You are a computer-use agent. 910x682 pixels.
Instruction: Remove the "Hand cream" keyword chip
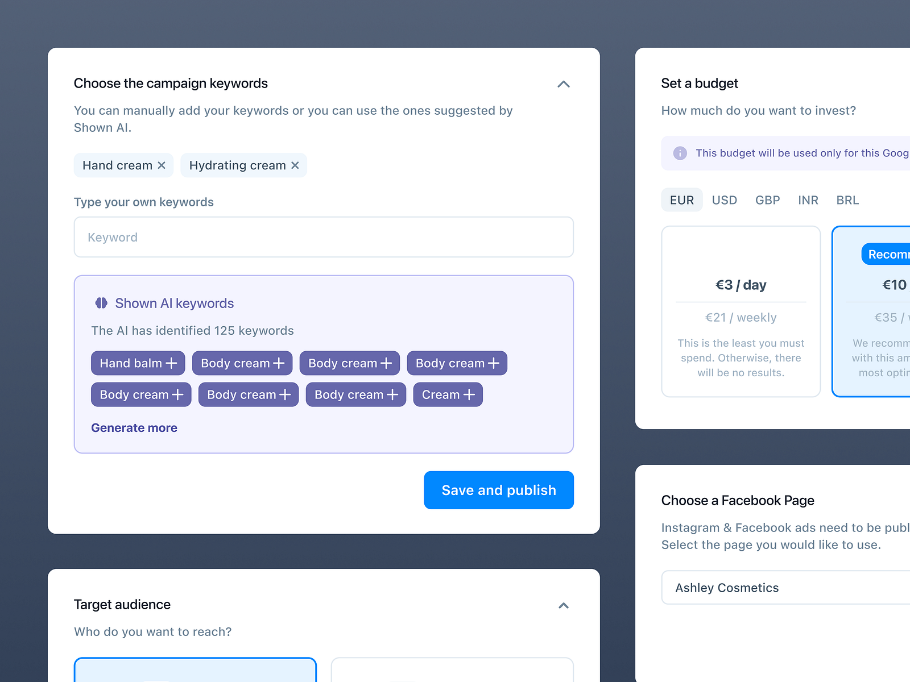(163, 165)
